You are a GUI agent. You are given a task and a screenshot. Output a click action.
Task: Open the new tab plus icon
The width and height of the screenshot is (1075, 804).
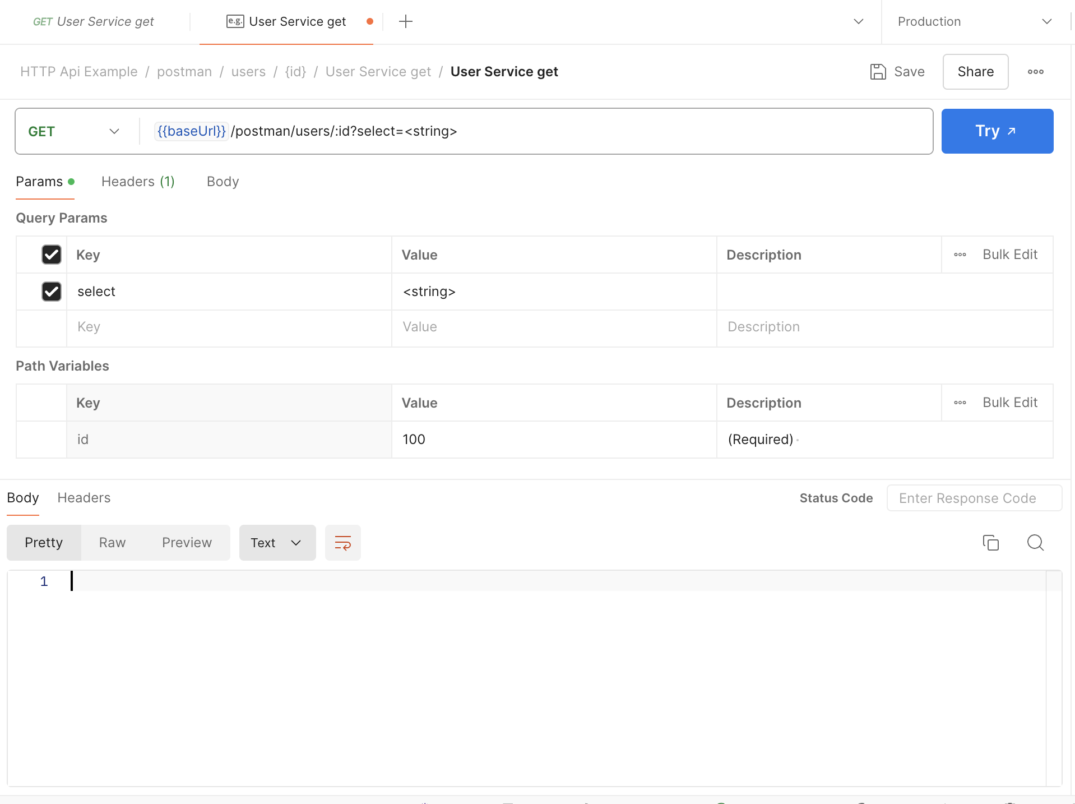pos(405,22)
